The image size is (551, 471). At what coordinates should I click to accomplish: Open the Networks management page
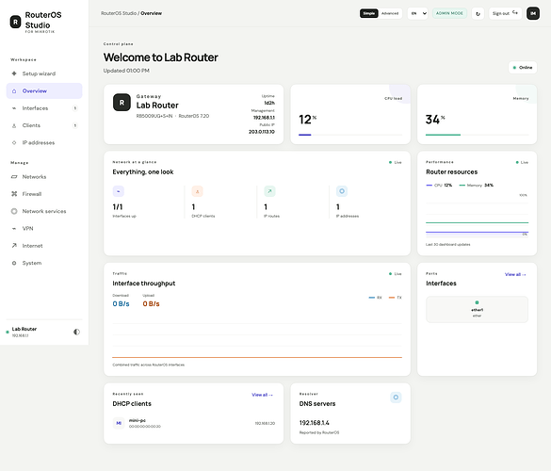tap(44, 176)
